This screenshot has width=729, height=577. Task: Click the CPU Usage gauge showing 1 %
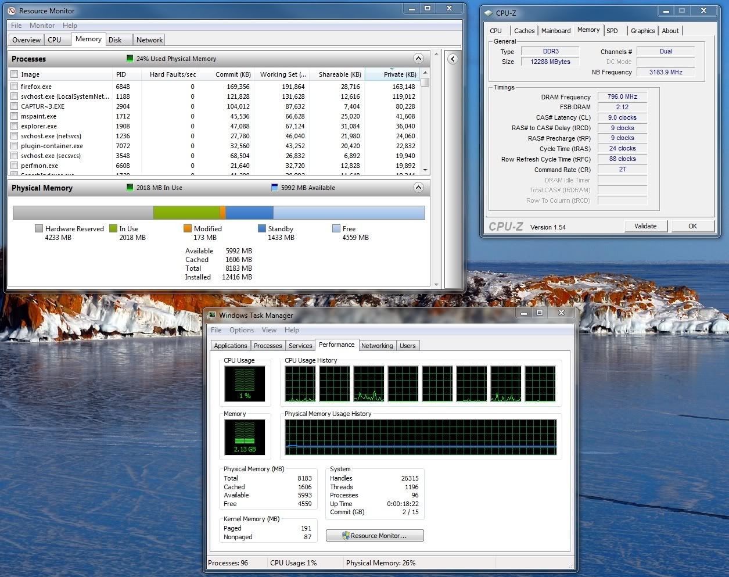pos(245,384)
